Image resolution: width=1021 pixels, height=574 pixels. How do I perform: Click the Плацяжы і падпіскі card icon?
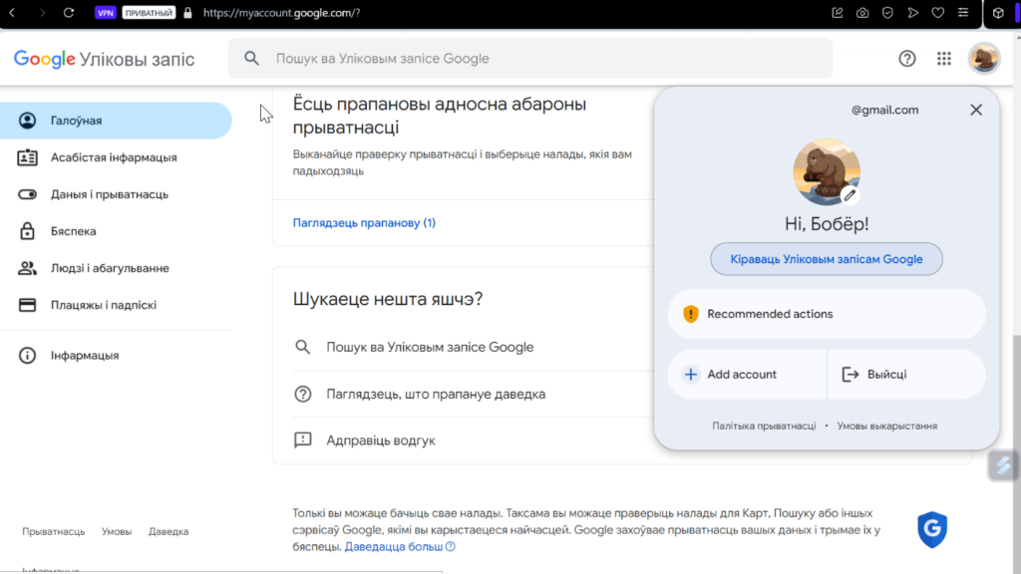(27, 305)
